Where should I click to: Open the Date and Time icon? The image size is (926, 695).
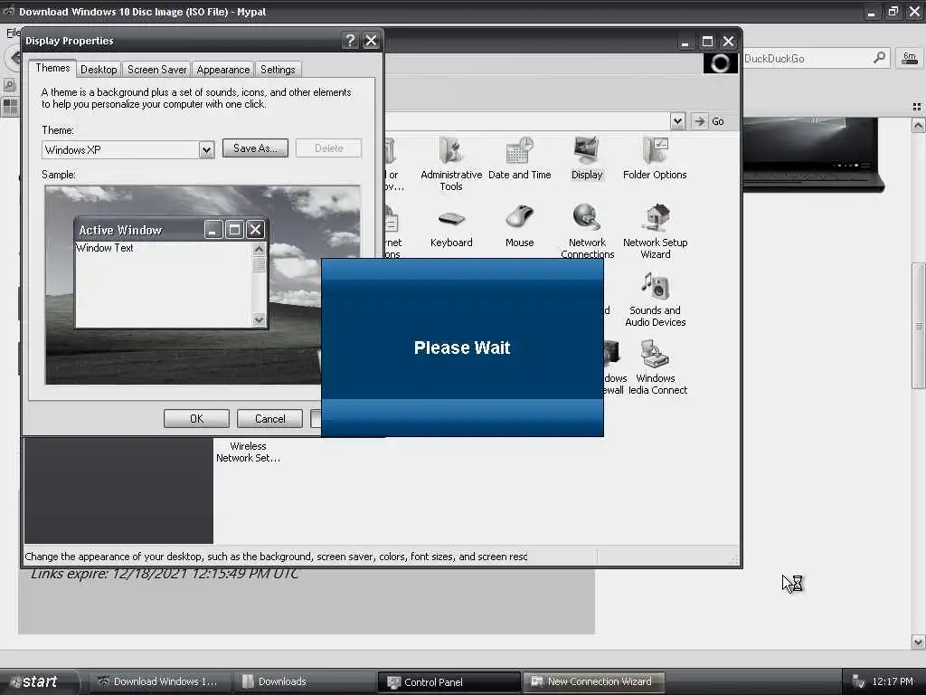[x=520, y=158]
